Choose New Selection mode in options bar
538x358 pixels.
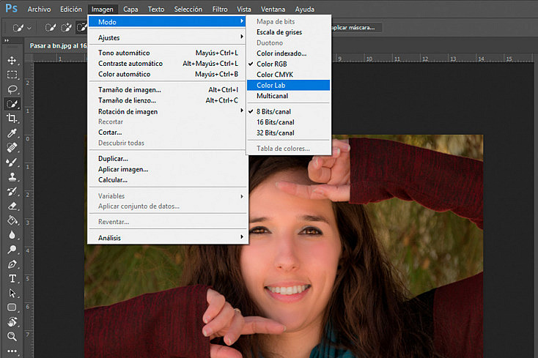point(51,27)
